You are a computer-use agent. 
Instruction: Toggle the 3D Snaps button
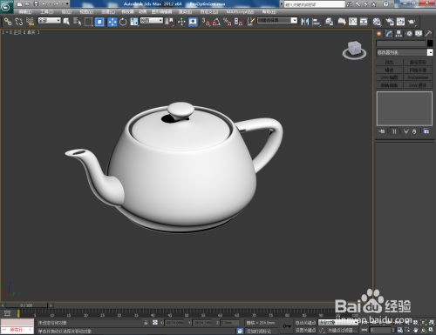(206, 22)
